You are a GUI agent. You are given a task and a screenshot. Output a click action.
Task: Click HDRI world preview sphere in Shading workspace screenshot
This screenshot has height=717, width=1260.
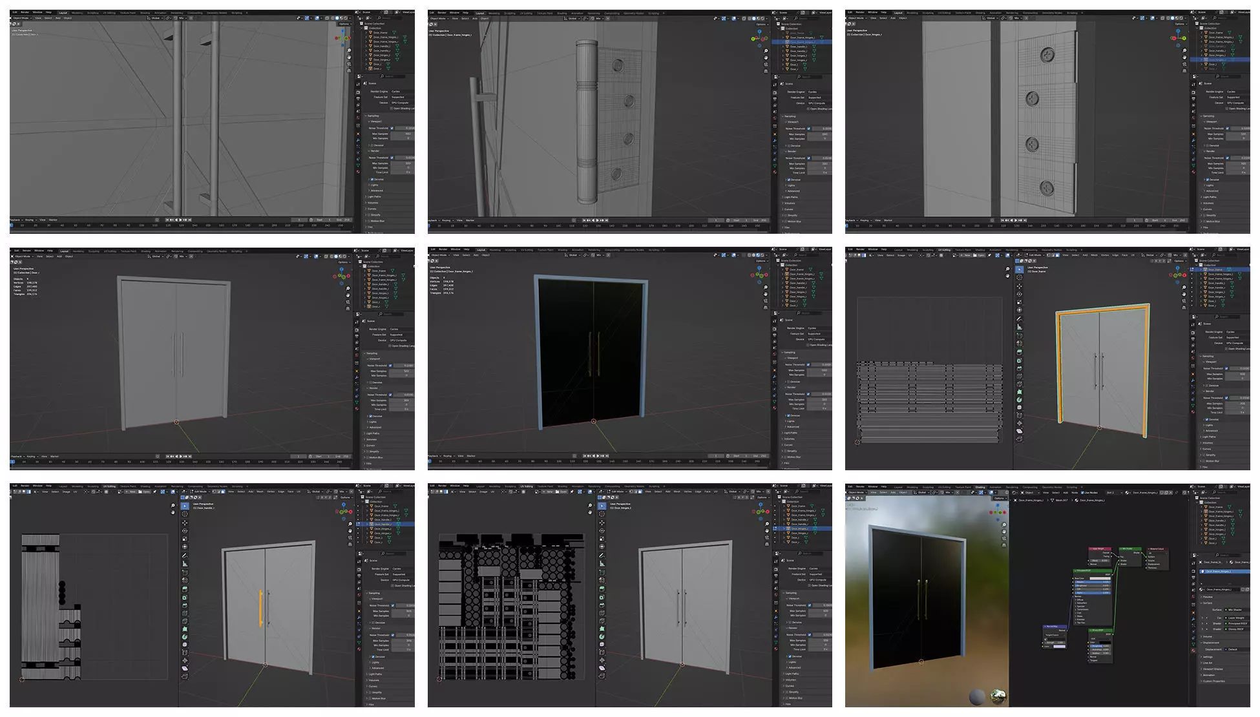pos(998,697)
